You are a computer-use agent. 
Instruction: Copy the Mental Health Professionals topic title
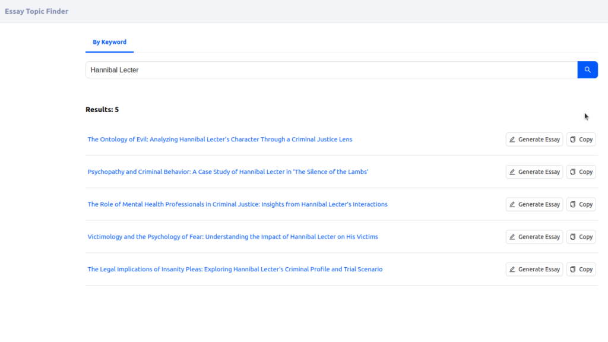click(581, 204)
